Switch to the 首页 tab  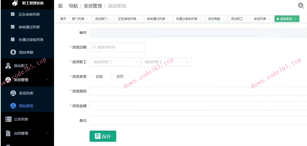click(x=63, y=18)
